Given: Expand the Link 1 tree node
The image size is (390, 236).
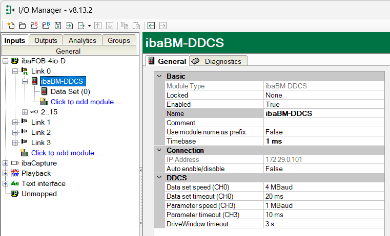Looking at the screenshot, I should pyautogui.click(x=15, y=122).
